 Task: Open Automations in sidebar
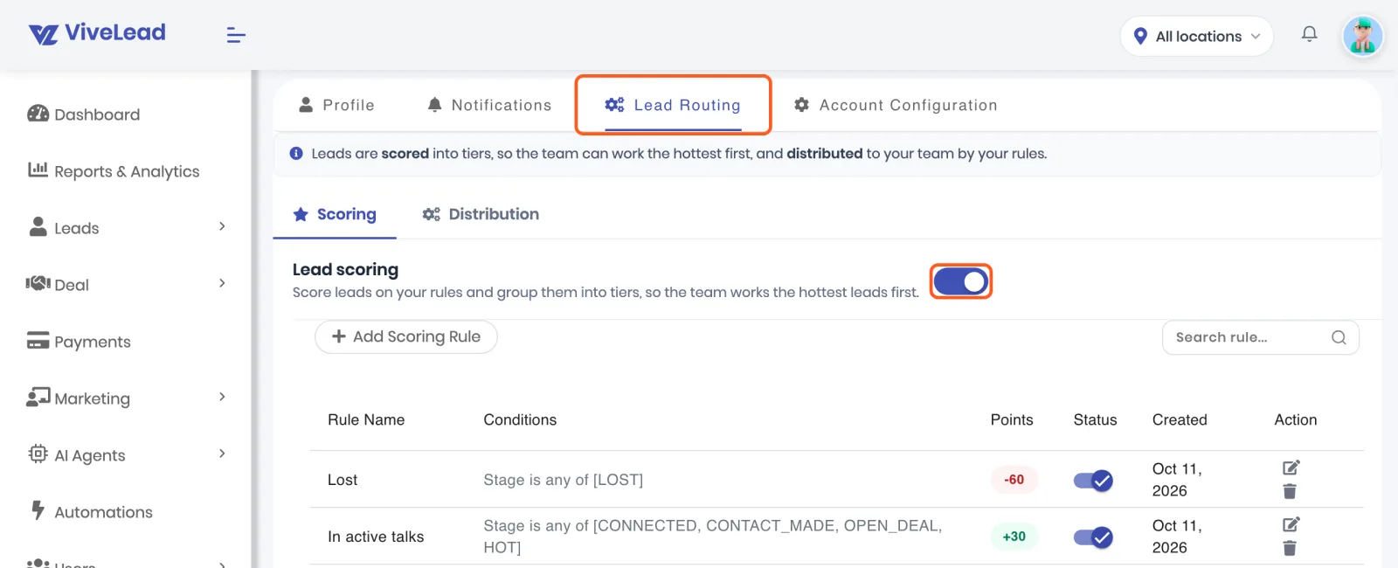(91, 512)
